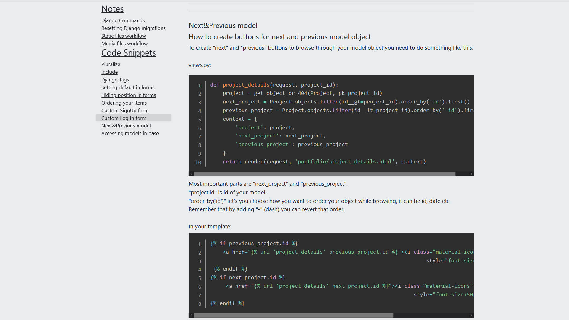Image resolution: width=569 pixels, height=320 pixels.
Task: Open Hiding position in forms snippet
Action: 129,95
